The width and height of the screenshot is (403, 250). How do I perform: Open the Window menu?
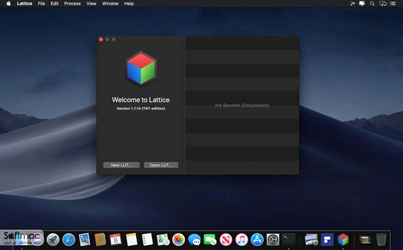110,4
